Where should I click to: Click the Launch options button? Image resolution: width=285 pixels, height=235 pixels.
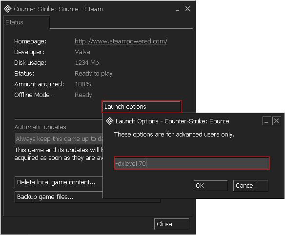142,107
